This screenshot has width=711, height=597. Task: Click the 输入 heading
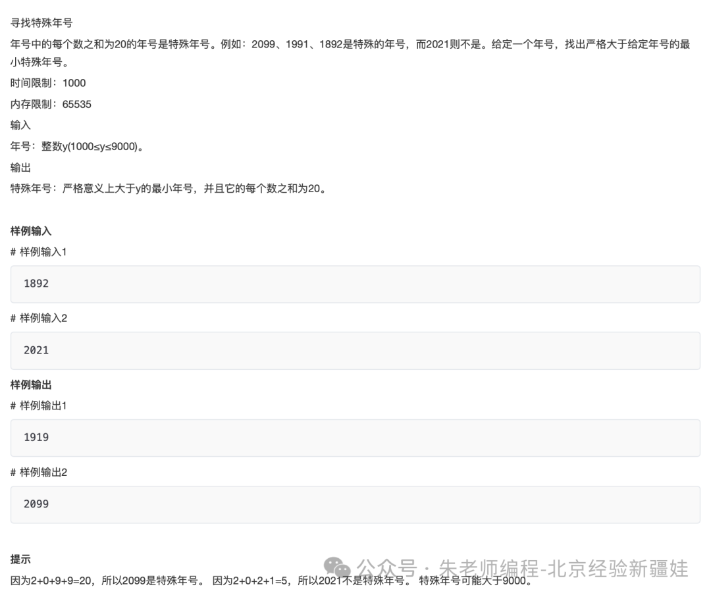[x=20, y=125]
